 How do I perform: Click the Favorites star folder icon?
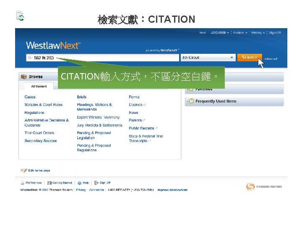190,89
